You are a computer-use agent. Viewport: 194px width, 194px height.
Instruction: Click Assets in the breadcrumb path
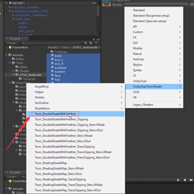click(x=52, y=47)
